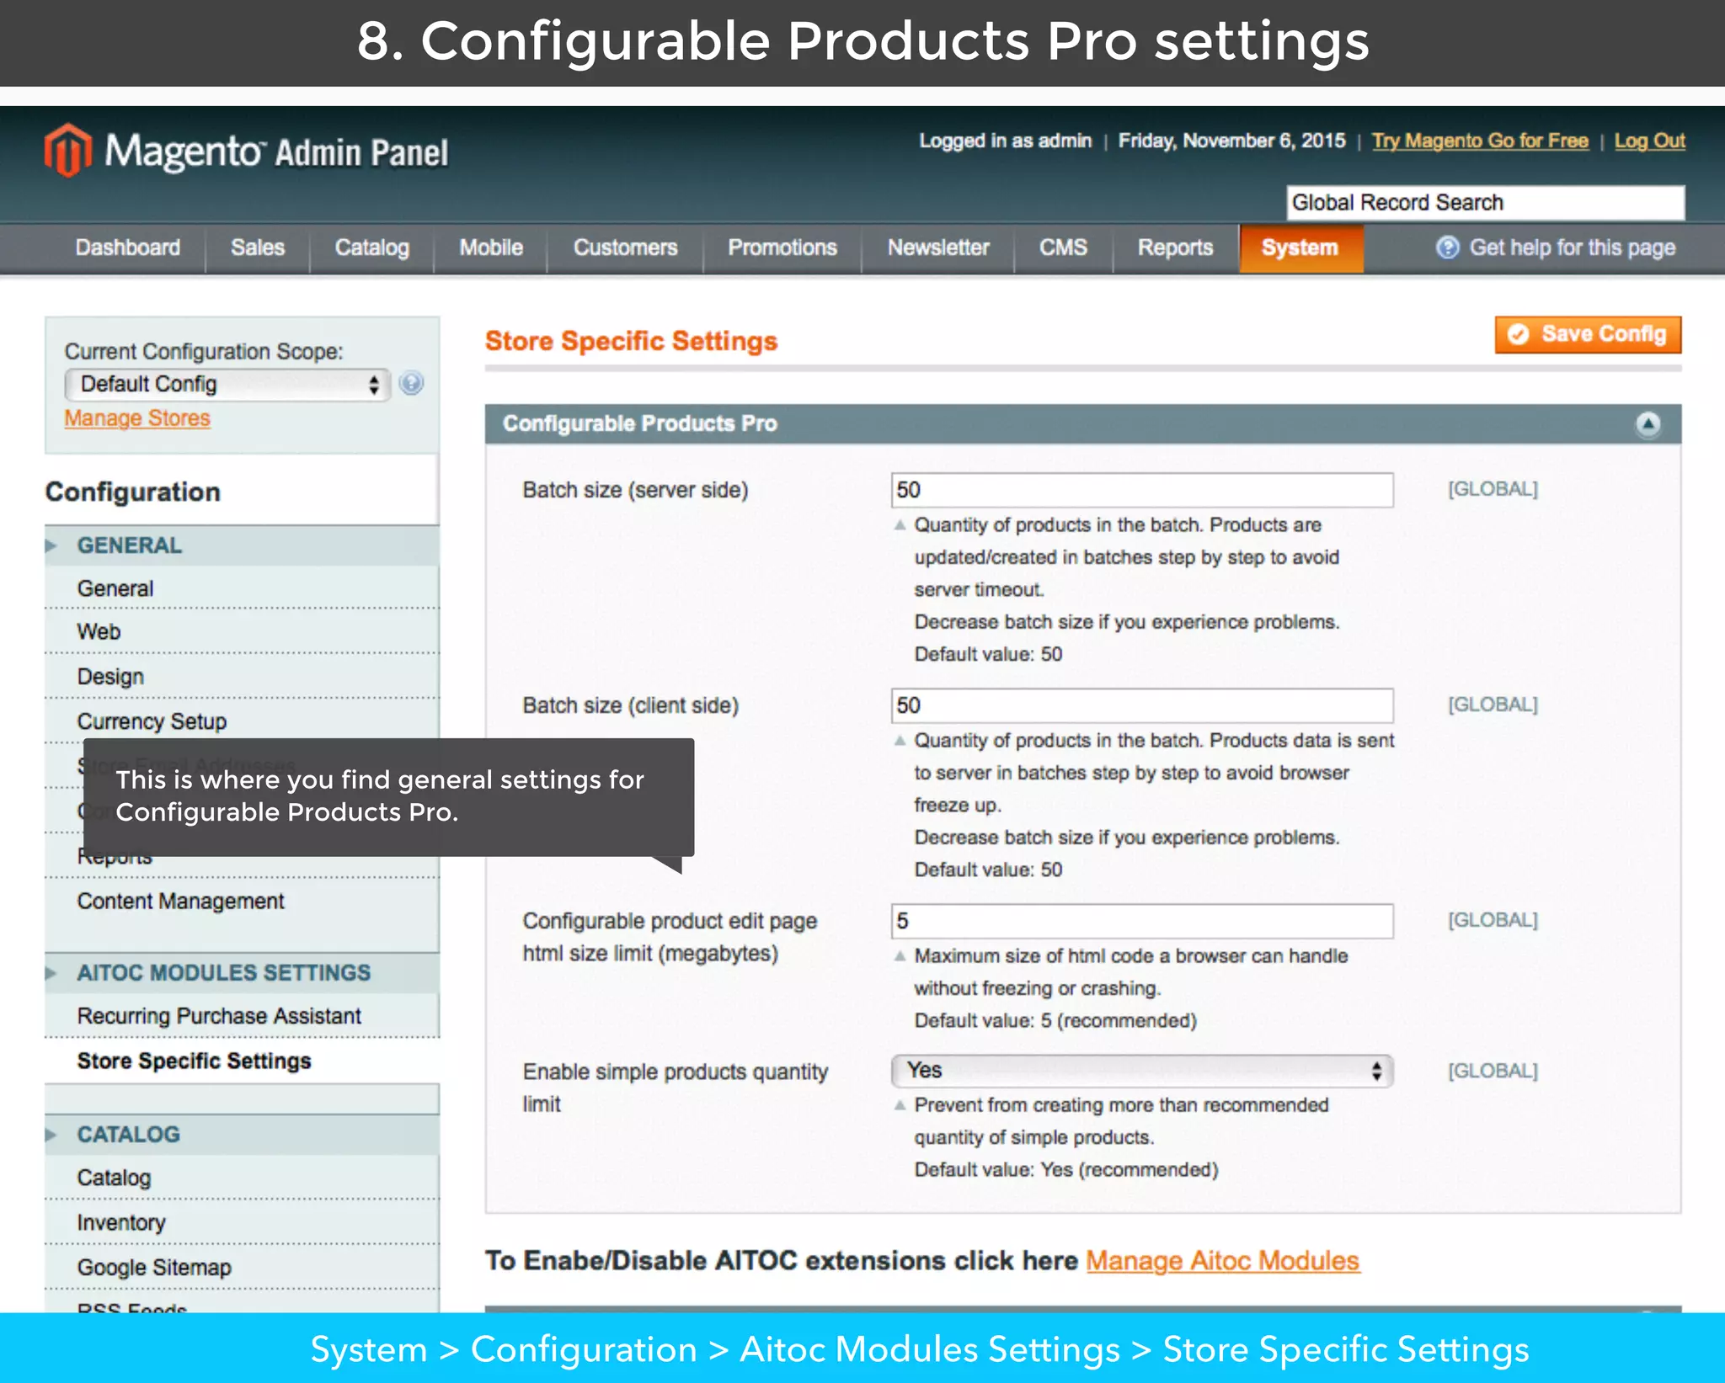
Task: Open the Newsletter menu
Action: click(938, 247)
